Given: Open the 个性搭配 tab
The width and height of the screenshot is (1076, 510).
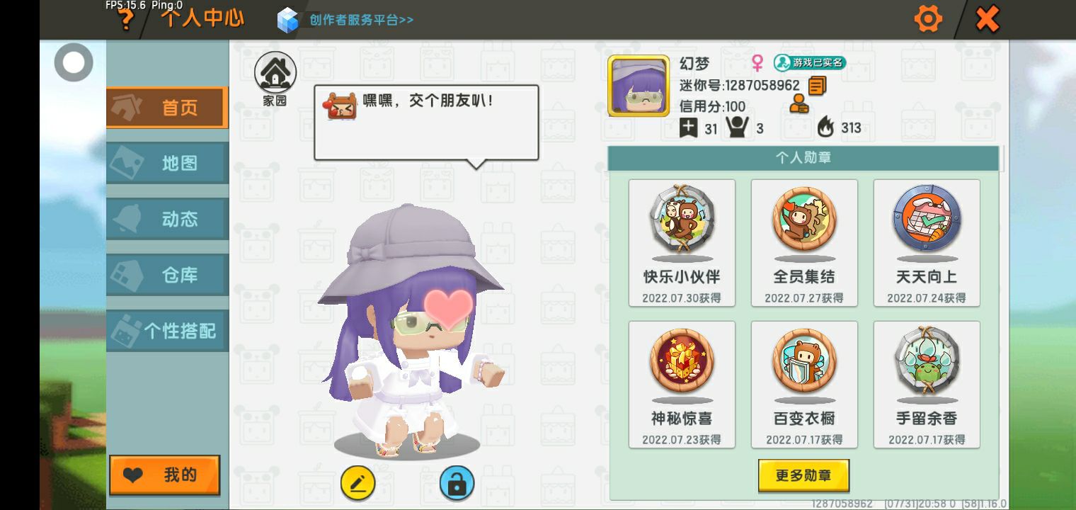Looking at the screenshot, I should [167, 331].
